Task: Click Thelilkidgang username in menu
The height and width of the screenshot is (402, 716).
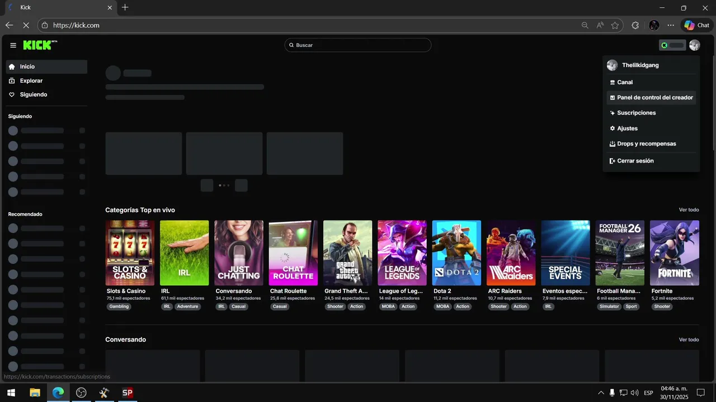Action: [x=640, y=65]
